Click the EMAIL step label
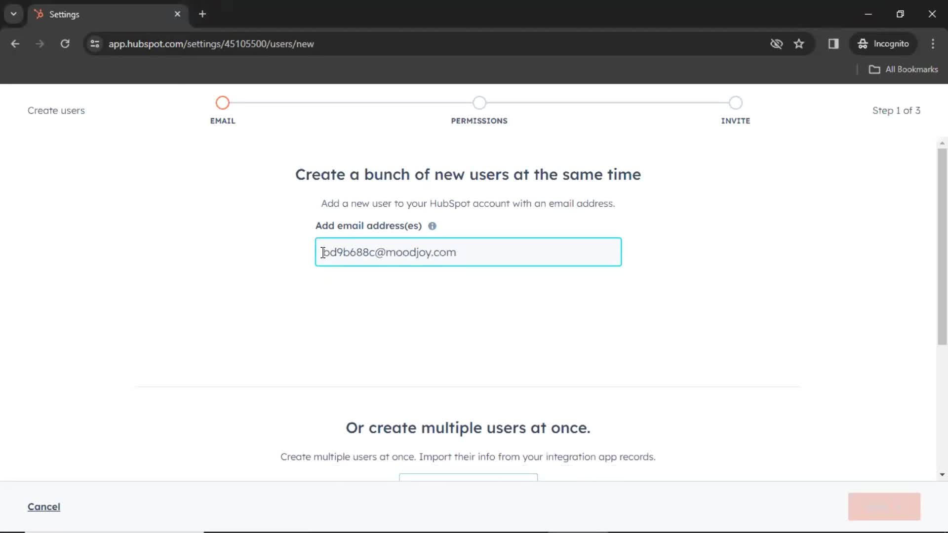The height and width of the screenshot is (533, 948). click(223, 121)
